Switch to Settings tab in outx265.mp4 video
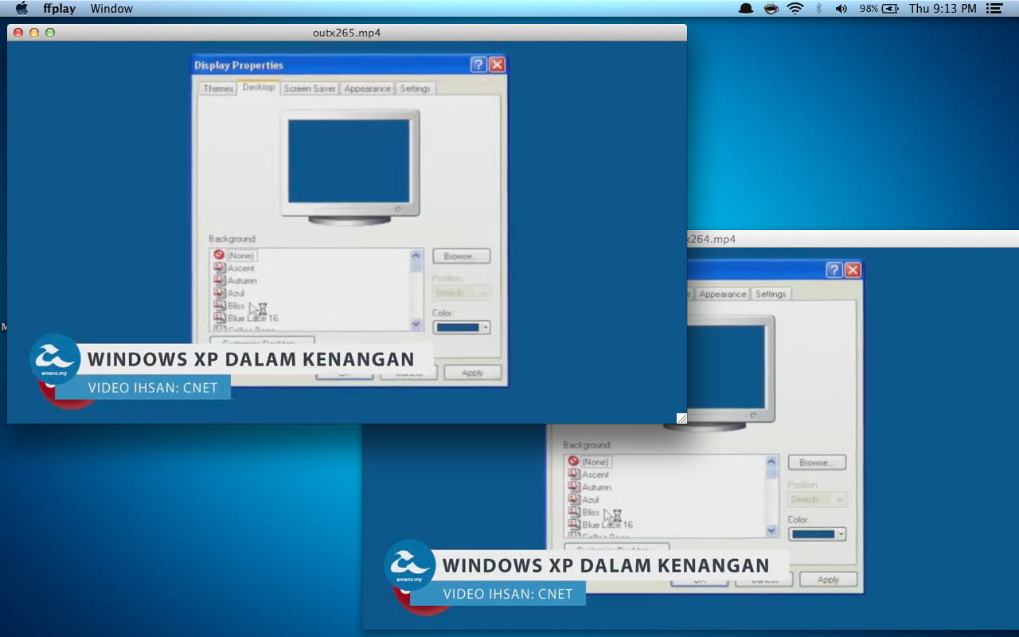 click(x=416, y=88)
